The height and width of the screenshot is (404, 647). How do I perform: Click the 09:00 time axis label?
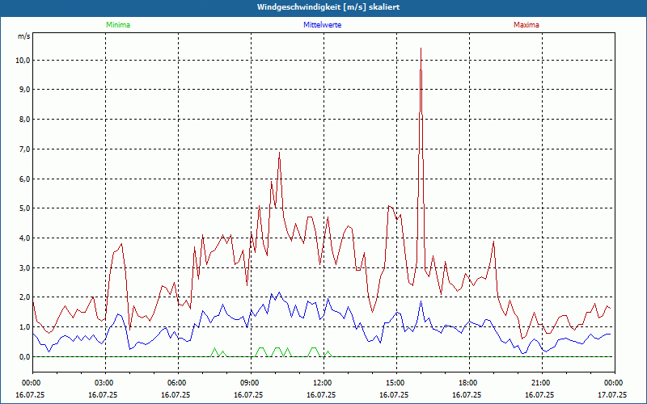point(249,383)
